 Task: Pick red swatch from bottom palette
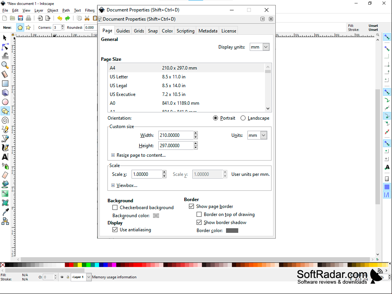pos(71,265)
